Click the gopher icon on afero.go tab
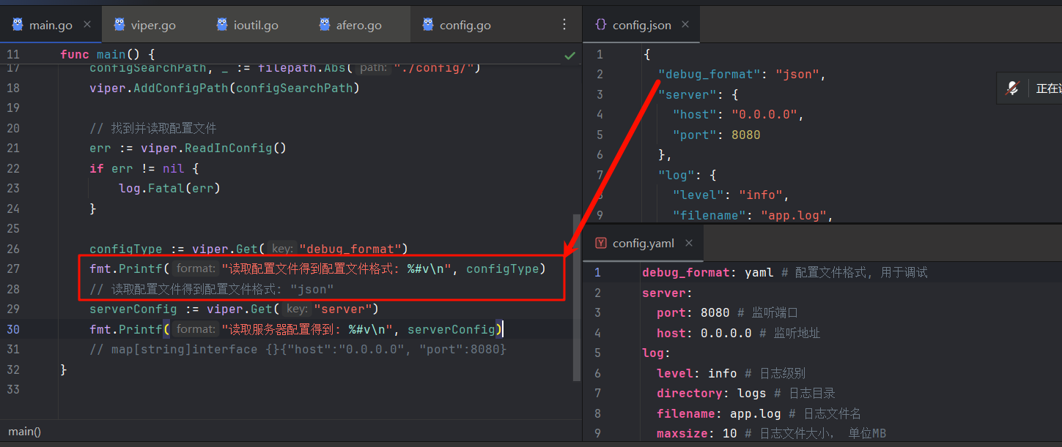Image resolution: width=1062 pixels, height=447 pixels. (x=325, y=25)
